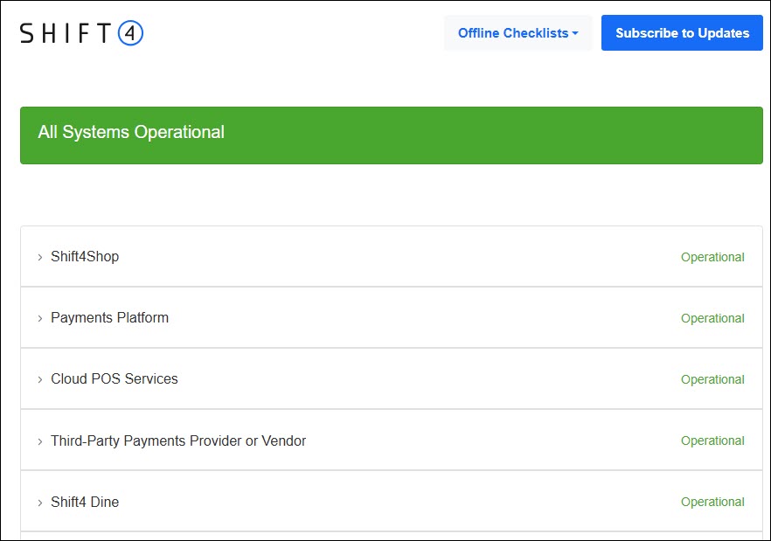Click the Shift4 Dine label
The height and width of the screenshot is (541, 771).
[85, 502]
